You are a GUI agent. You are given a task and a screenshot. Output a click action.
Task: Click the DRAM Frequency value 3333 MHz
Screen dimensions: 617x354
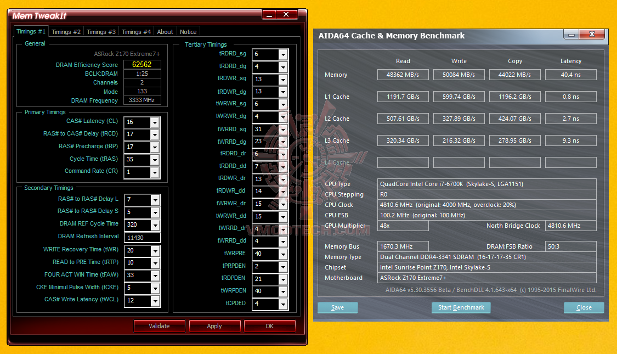pos(142,100)
